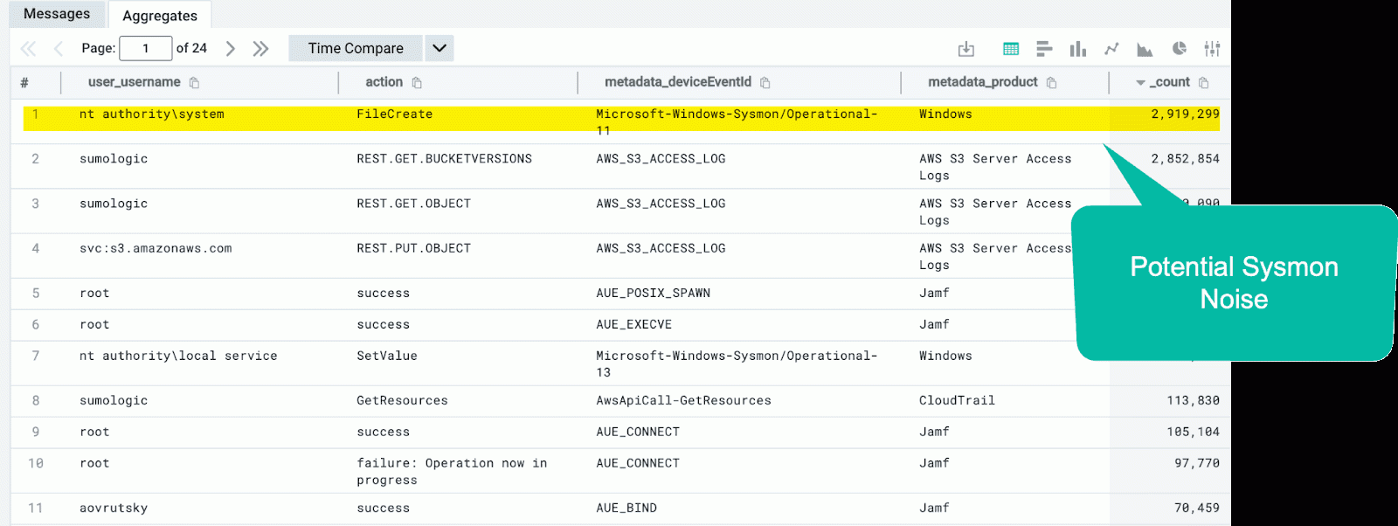Click the metadata_product column header
Screen dimensions: 1398x526
pos(982,82)
